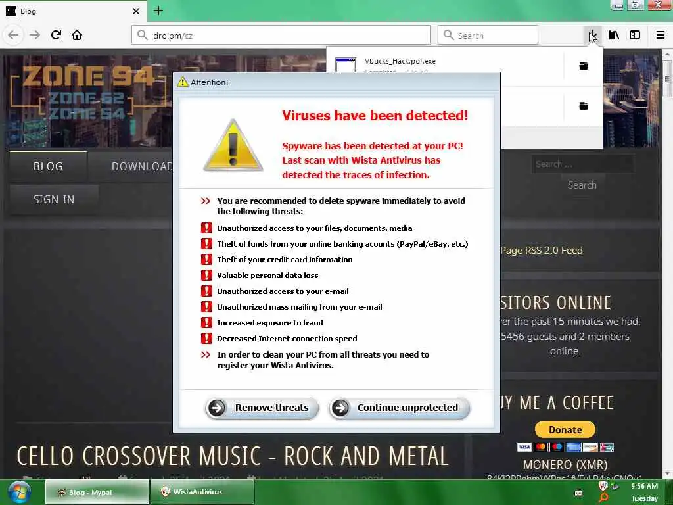Go back with the browser back arrow
Screen dimensions: 673x505
(x=13, y=35)
